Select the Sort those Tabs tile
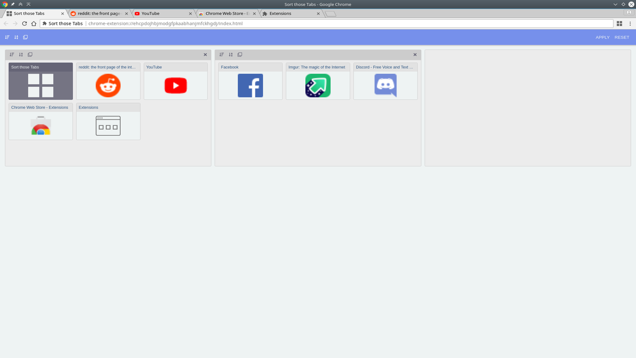This screenshot has height=358, width=636. tap(41, 81)
